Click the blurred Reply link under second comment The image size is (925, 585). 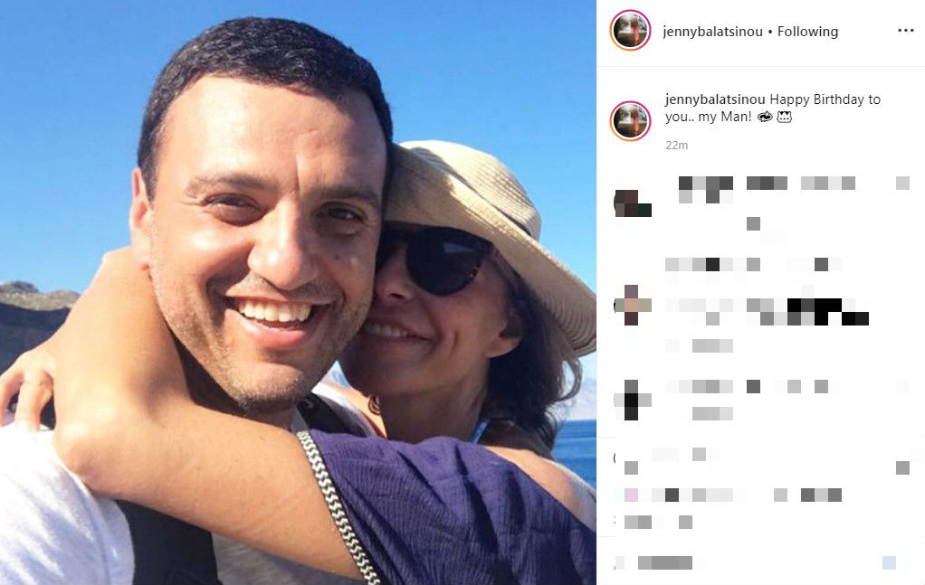[x=712, y=345]
